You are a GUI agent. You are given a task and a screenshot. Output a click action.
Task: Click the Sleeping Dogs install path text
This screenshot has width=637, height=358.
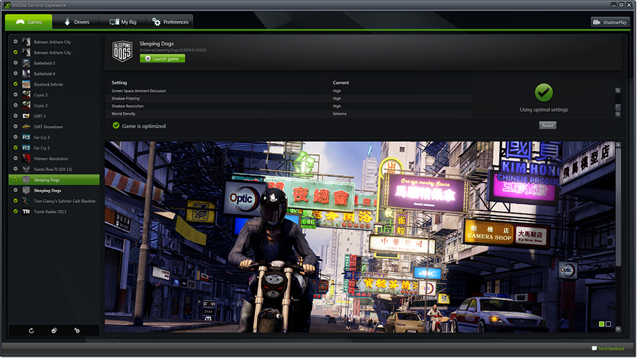coord(173,50)
